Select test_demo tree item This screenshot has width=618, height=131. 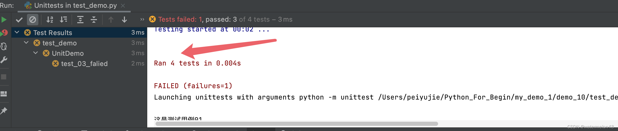coord(60,43)
